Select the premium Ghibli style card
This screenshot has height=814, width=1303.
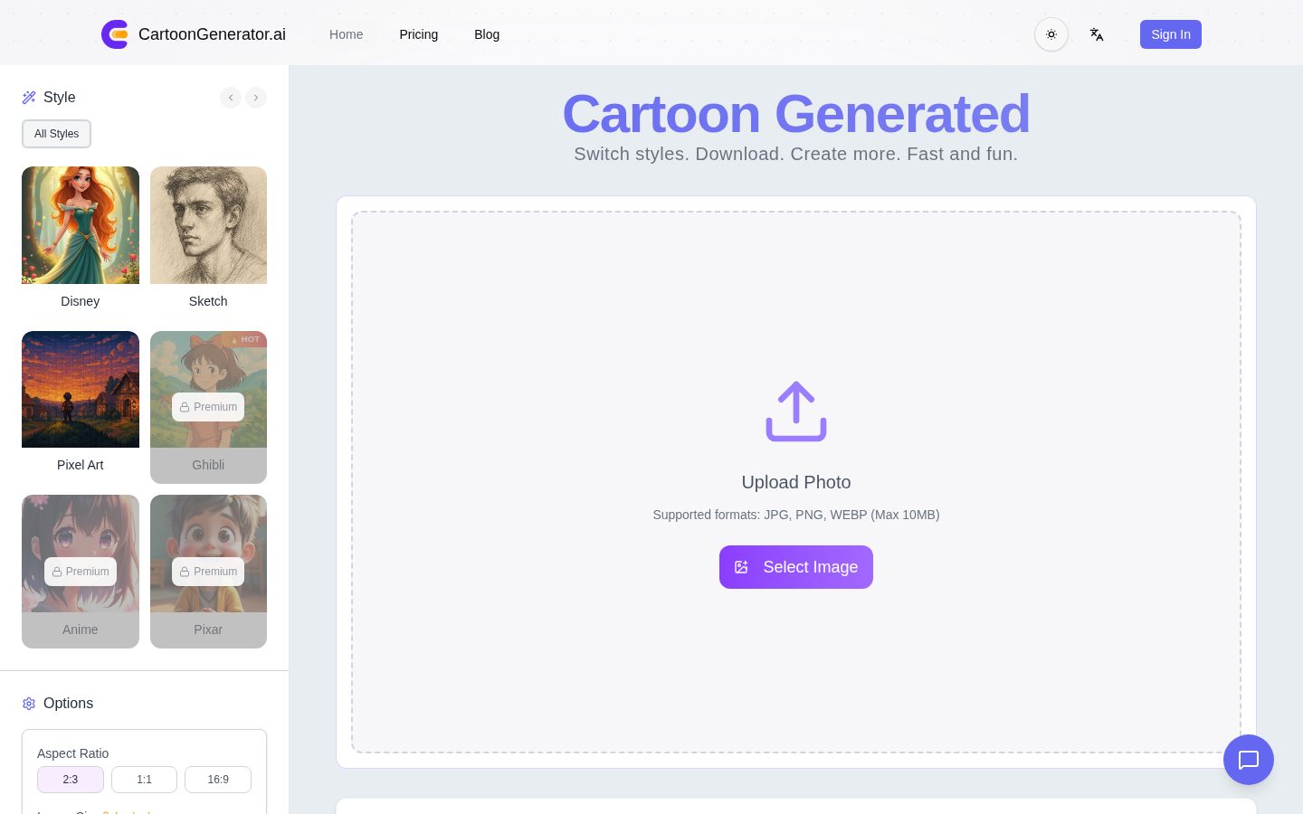pos(208,407)
